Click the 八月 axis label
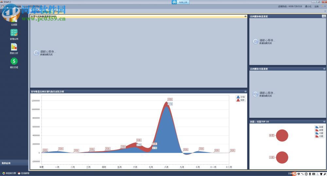This screenshot has height=176, width=327. (x=166, y=167)
